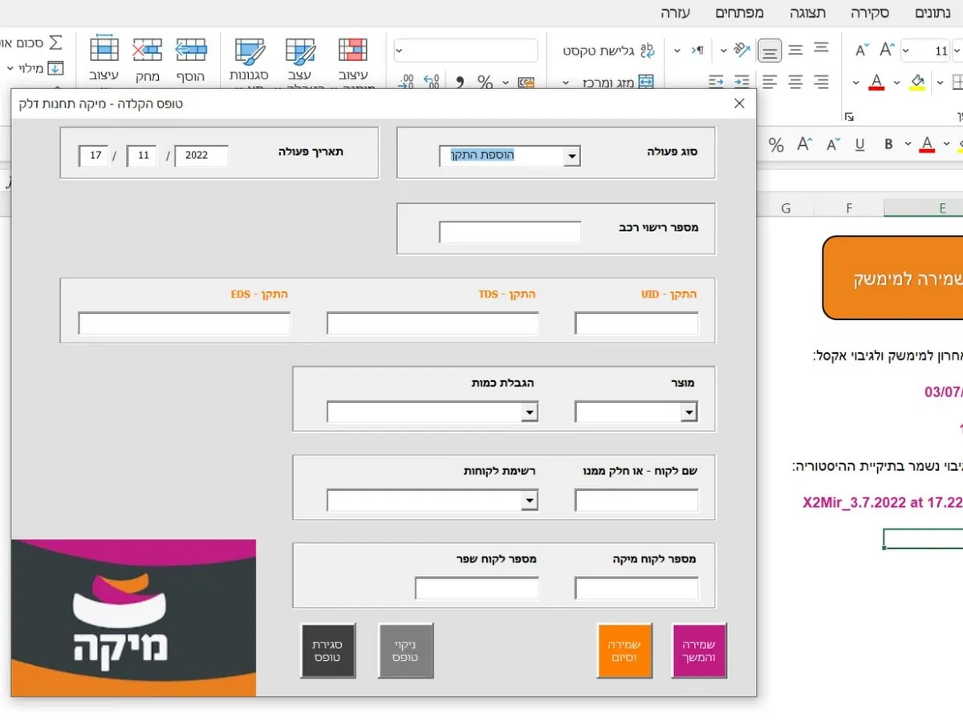This screenshot has height=722, width=963.
Task: Expand the action type (סוג פעולה) combo box
Action: 571,156
